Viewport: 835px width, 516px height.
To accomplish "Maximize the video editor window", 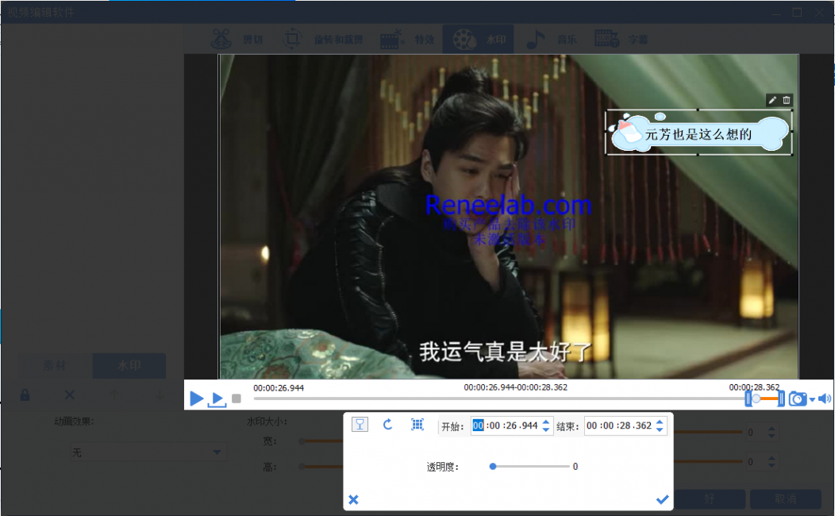I will pyautogui.click(x=797, y=12).
